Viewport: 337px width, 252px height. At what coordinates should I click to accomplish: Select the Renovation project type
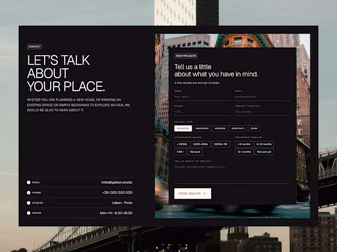(x=202, y=128)
